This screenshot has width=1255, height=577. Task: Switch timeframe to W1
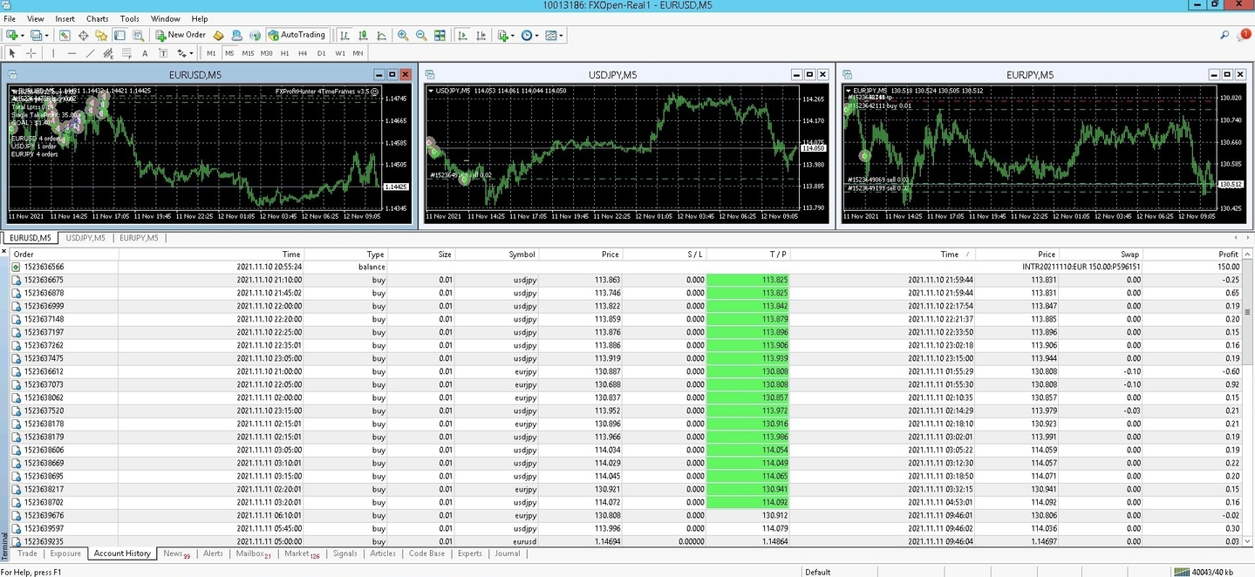pos(340,53)
